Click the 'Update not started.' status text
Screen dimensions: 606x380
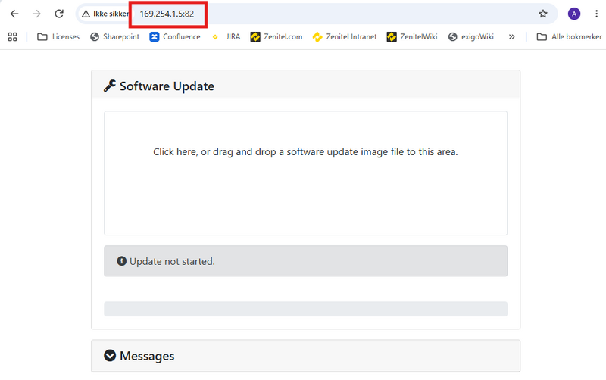tap(172, 261)
